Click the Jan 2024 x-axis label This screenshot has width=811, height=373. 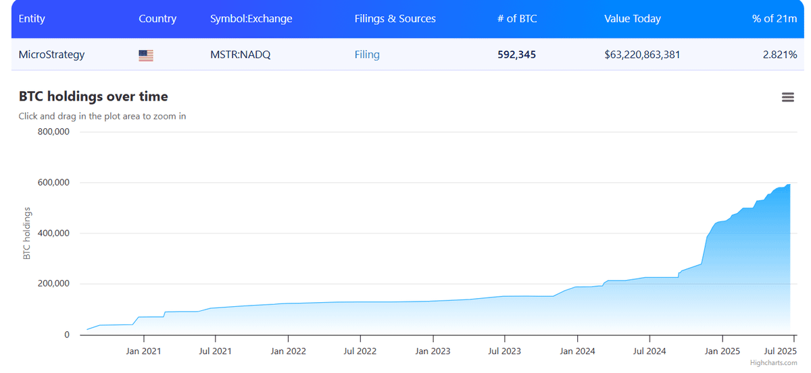click(x=576, y=351)
